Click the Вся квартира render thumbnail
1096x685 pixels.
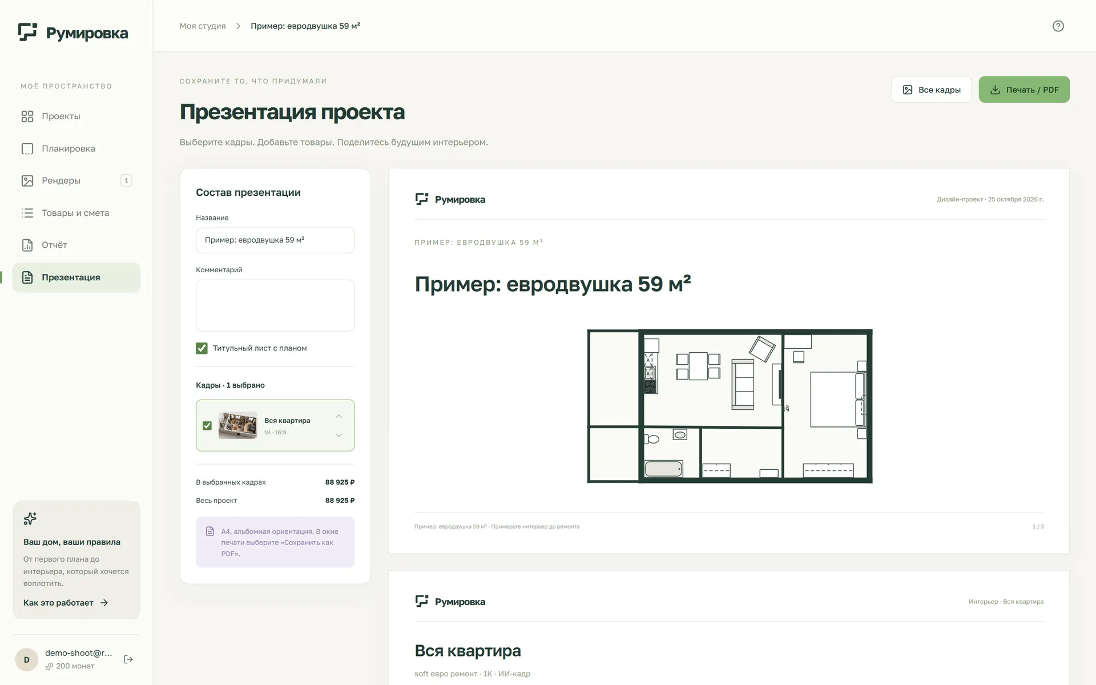coord(237,426)
